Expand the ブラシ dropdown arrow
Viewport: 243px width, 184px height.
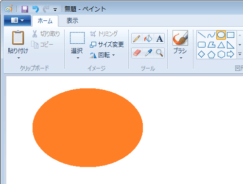(x=181, y=58)
